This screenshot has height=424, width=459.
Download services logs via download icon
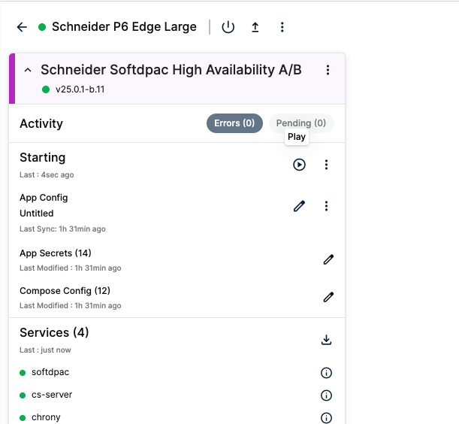point(326,340)
